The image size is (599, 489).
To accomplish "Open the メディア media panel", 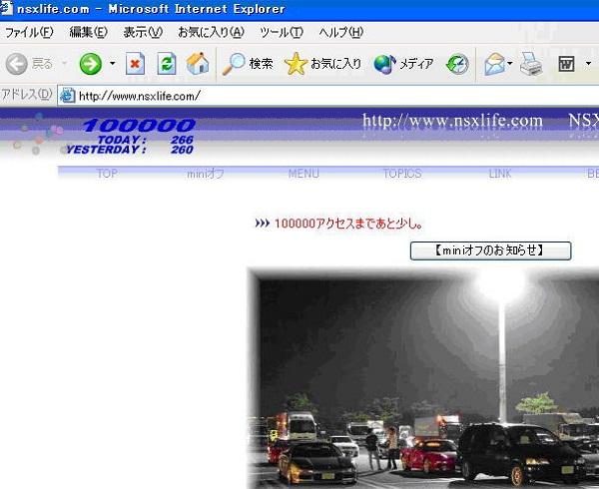I will click(x=403, y=64).
